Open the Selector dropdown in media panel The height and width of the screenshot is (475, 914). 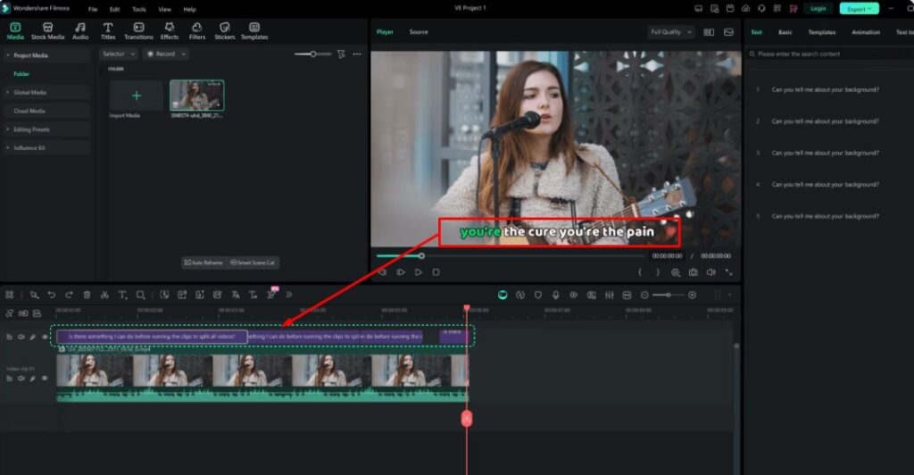coord(119,54)
